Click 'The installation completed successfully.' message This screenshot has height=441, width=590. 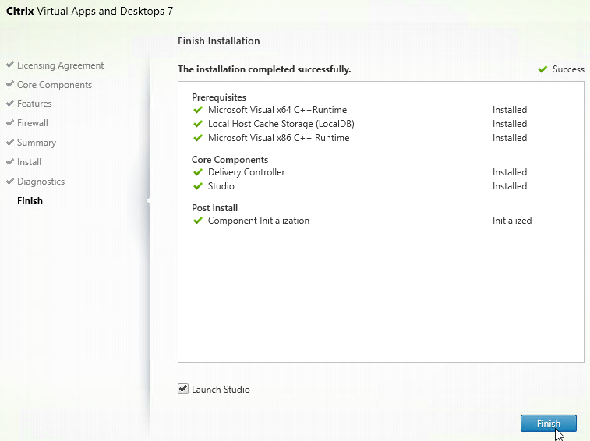(x=264, y=69)
